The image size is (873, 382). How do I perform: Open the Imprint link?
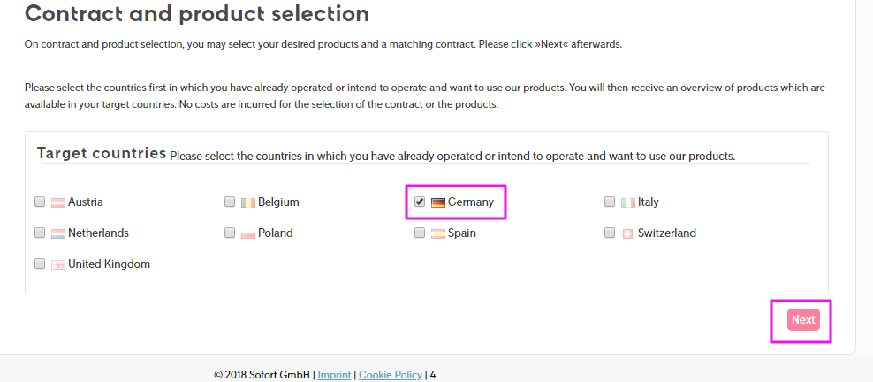[334, 375]
